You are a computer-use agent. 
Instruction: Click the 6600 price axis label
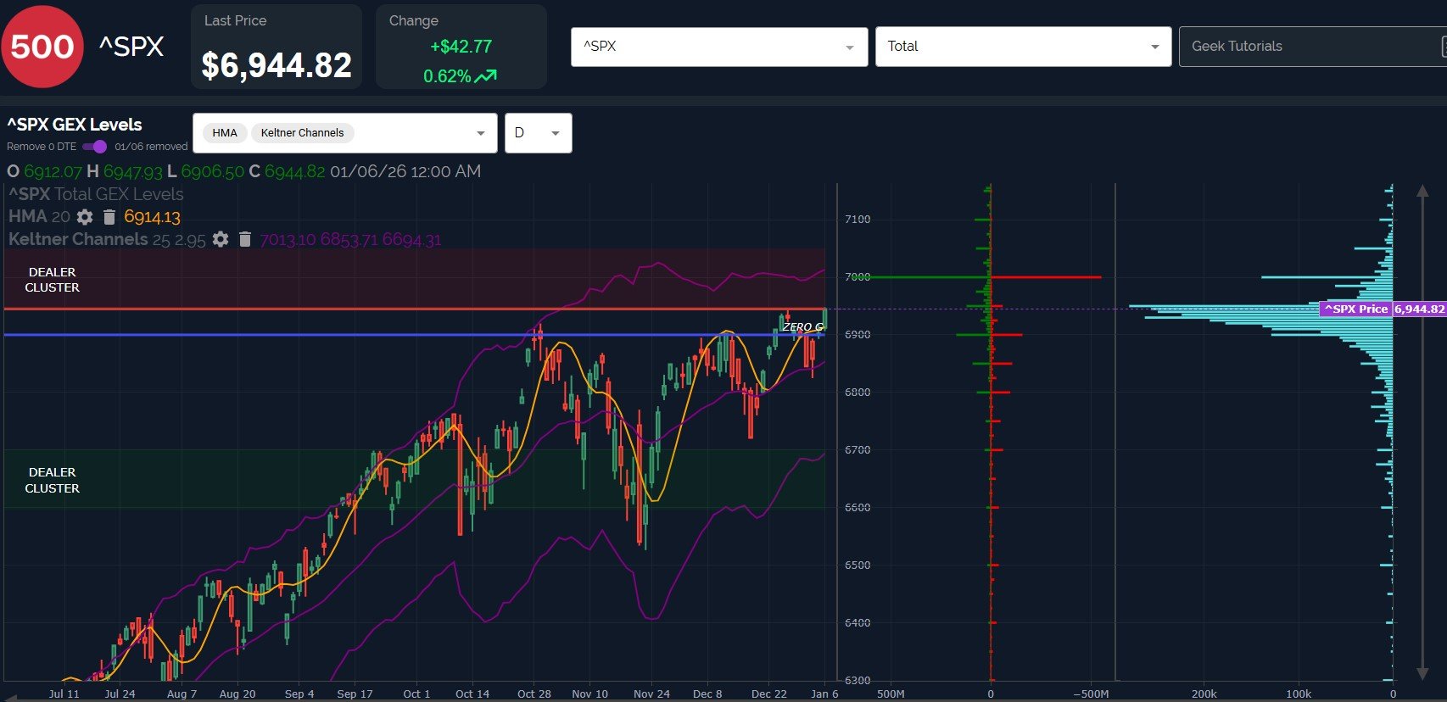858,507
